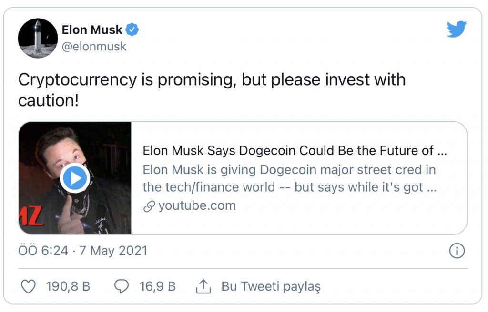Open the tweet info circle icon
This screenshot has width=488, height=312.
pos(457,251)
